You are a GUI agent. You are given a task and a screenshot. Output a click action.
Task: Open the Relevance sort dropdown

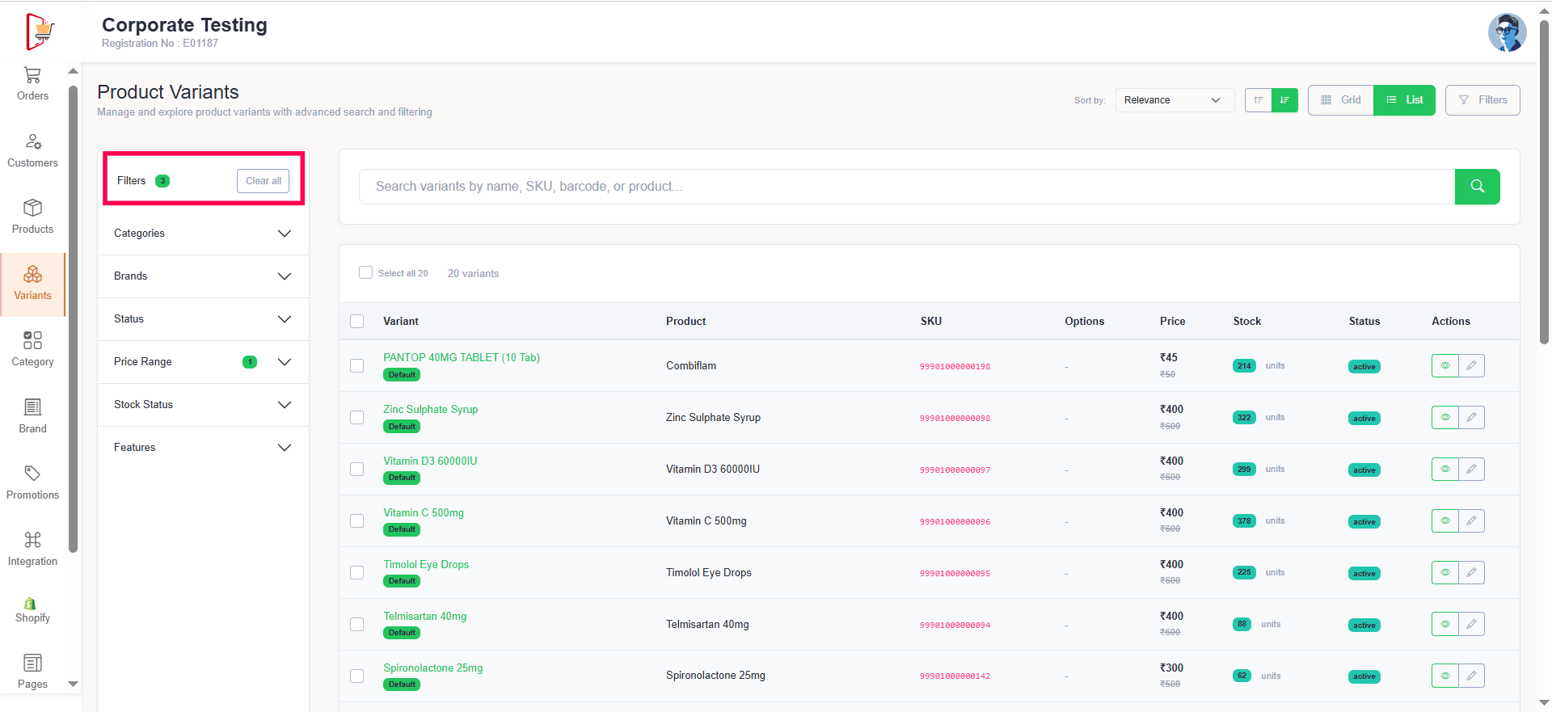point(1174,100)
